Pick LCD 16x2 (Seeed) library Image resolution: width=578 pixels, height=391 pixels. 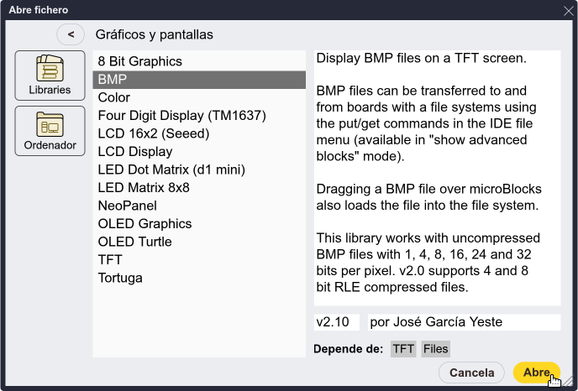[x=199, y=133]
